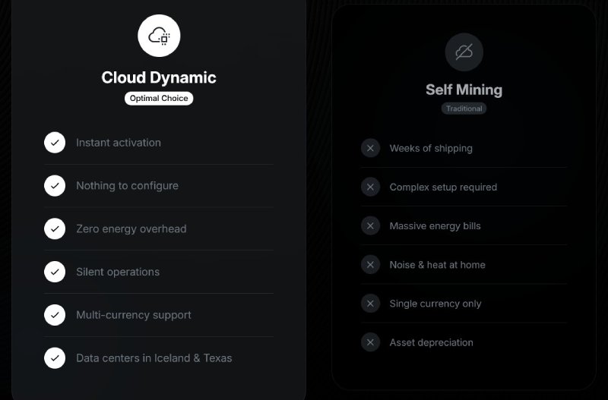Click the X icon beside Single currency only
The width and height of the screenshot is (608, 400).
[370, 304]
